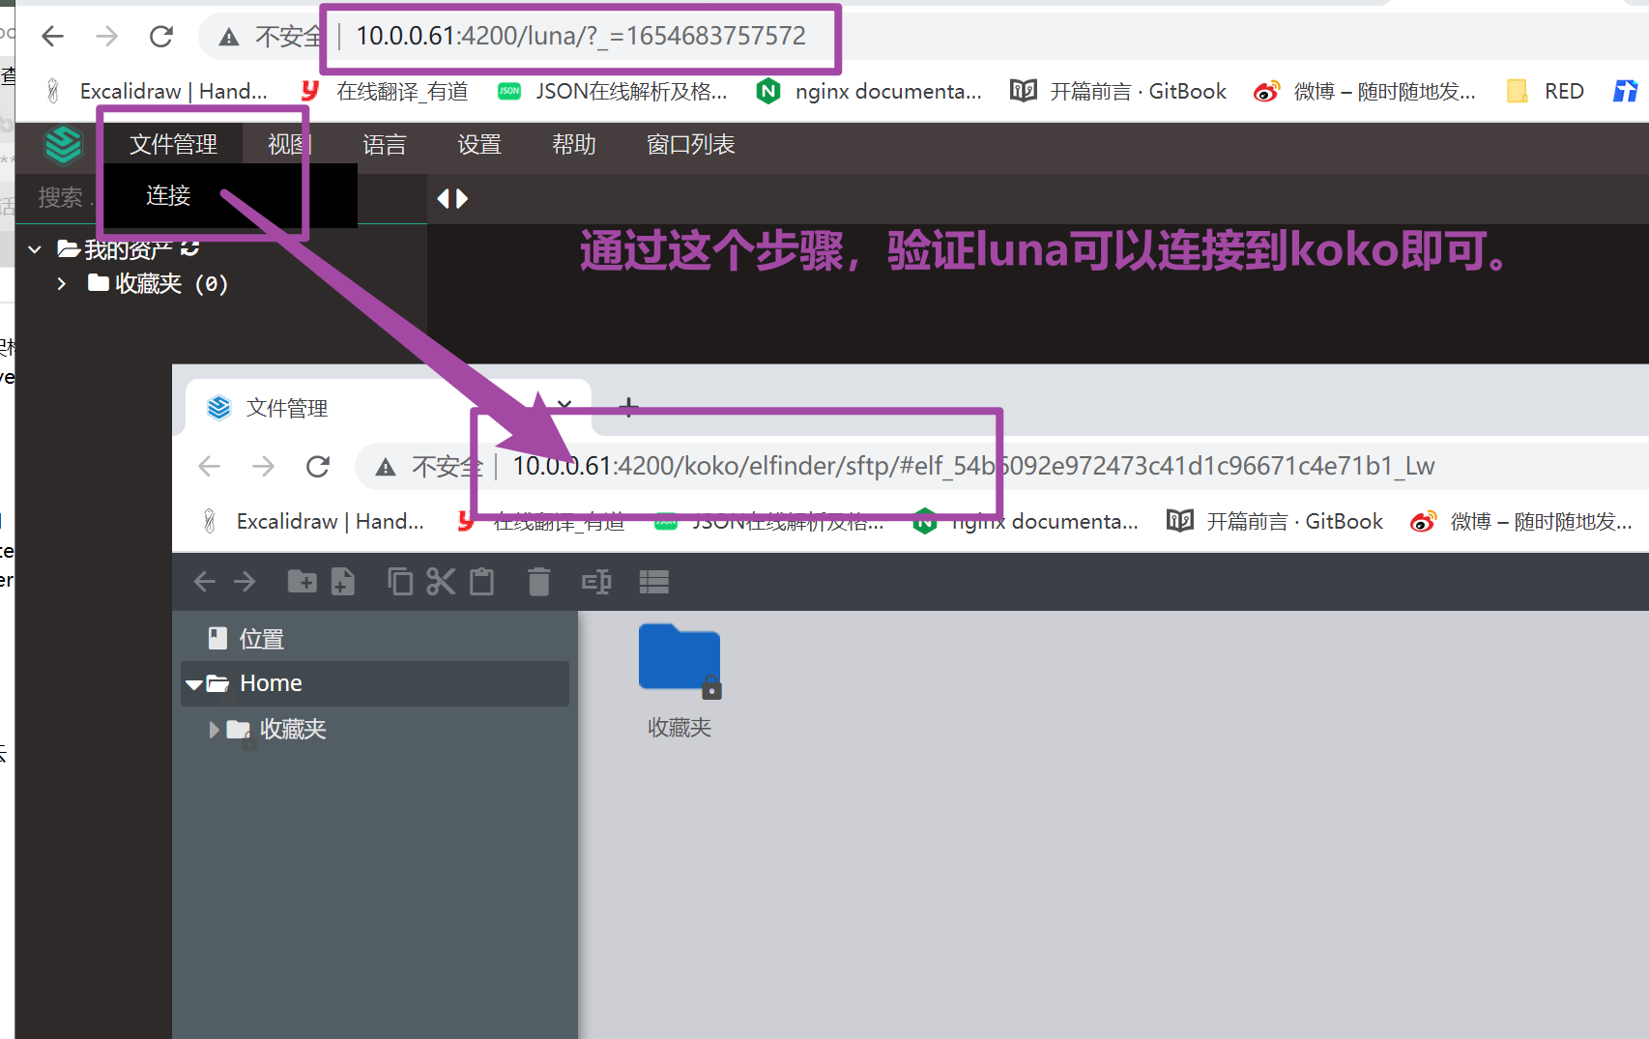Click the back arrow in the lower browser

click(x=209, y=467)
